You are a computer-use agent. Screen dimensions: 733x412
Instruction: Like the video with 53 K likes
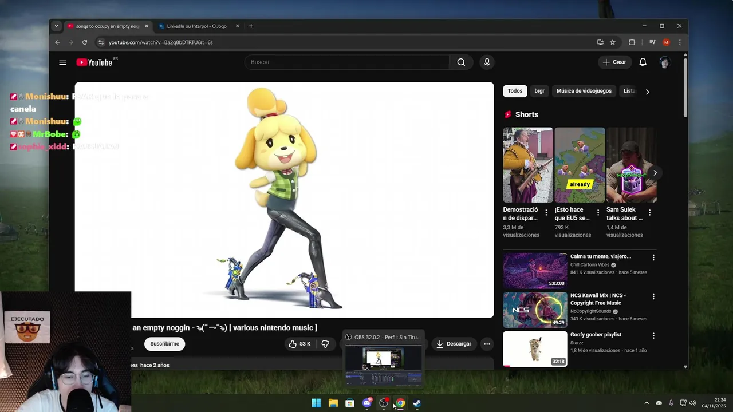[x=299, y=344]
